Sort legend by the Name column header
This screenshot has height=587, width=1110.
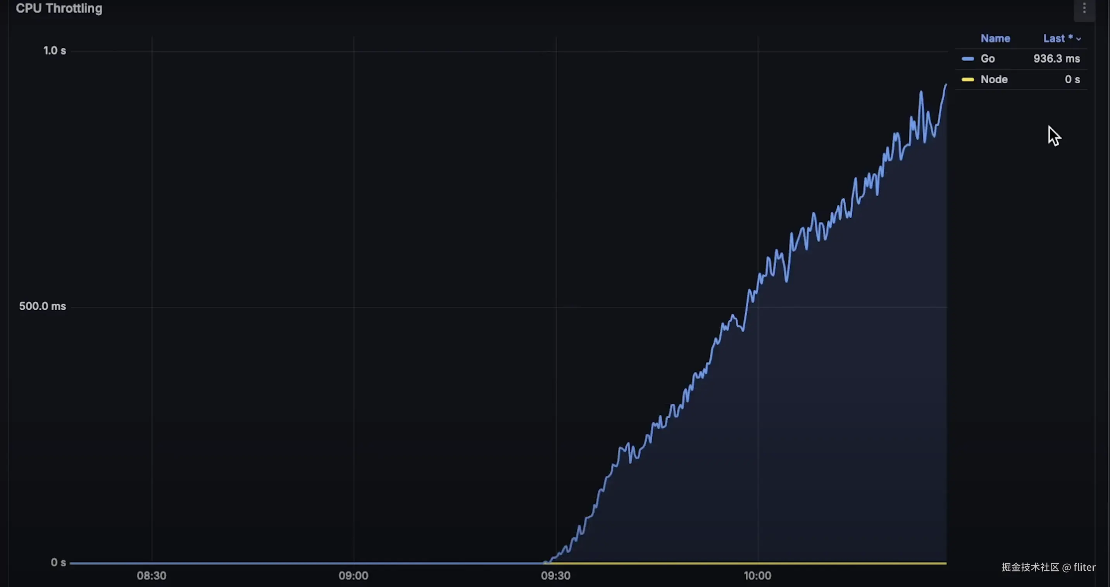[995, 39]
